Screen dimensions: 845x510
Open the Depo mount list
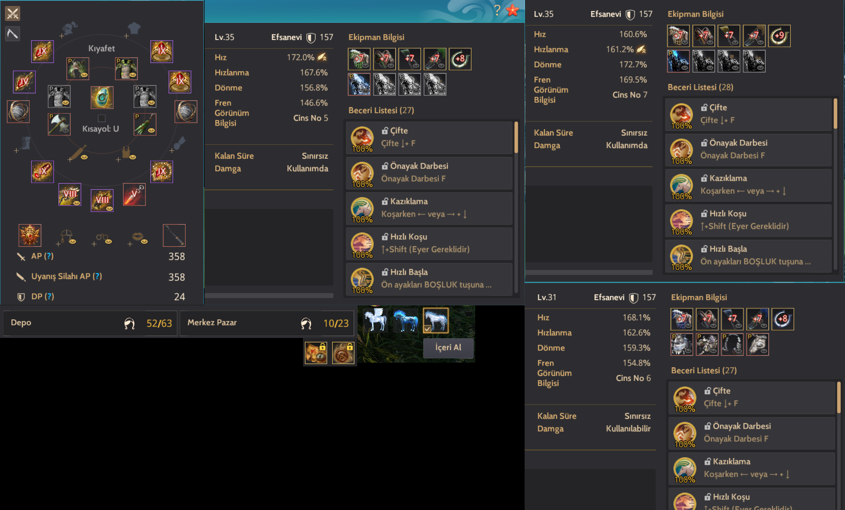90,323
